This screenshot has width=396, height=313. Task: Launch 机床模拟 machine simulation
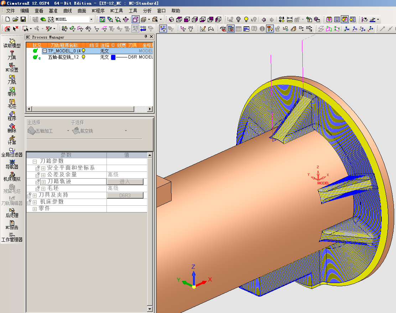(x=12, y=177)
